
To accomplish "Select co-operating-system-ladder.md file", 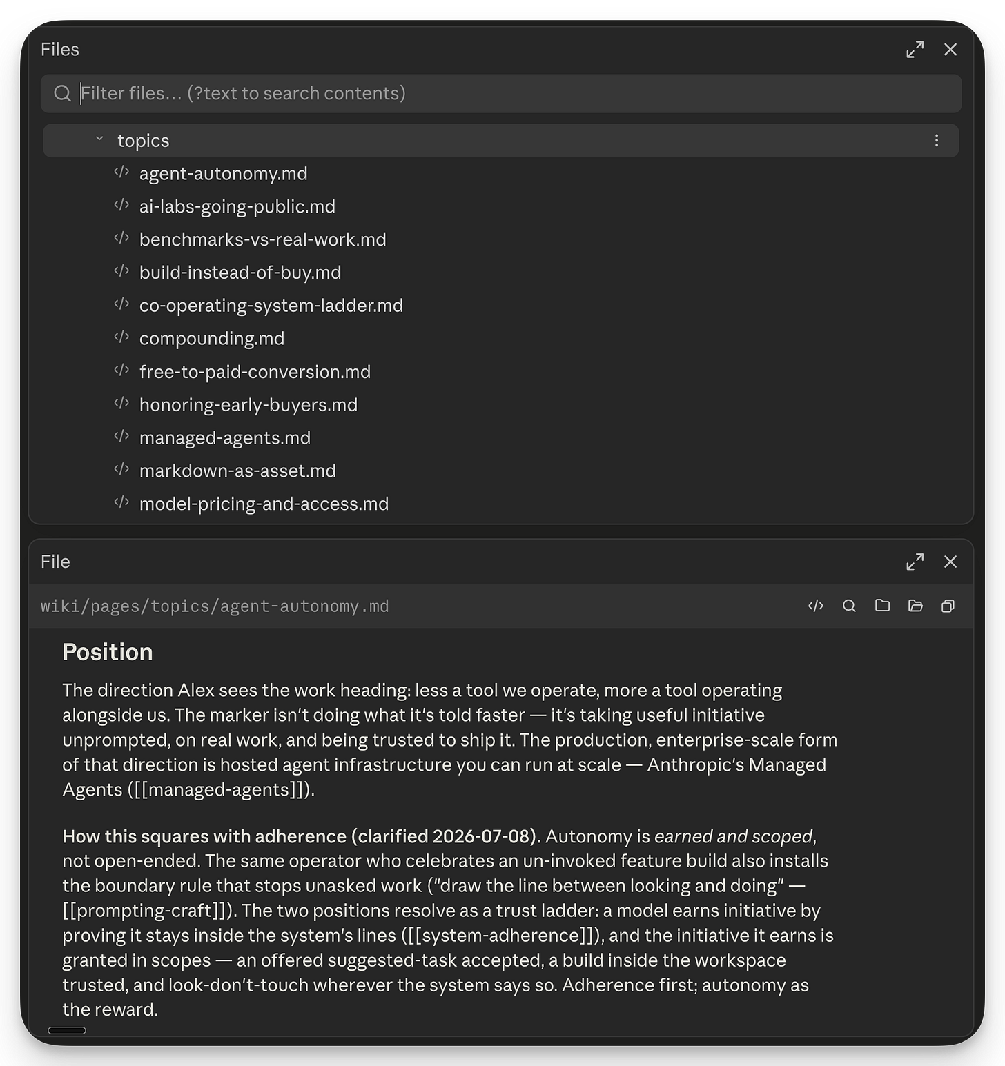I will pyautogui.click(x=271, y=306).
